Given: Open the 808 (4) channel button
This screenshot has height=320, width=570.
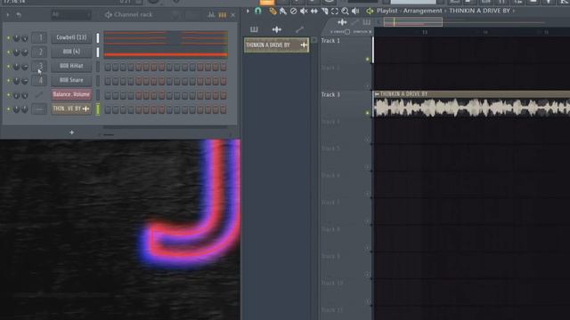Looking at the screenshot, I should pyautogui.click(x=71, y=52).
